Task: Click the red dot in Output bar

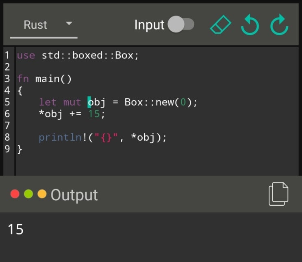Action: pos(15,194)
